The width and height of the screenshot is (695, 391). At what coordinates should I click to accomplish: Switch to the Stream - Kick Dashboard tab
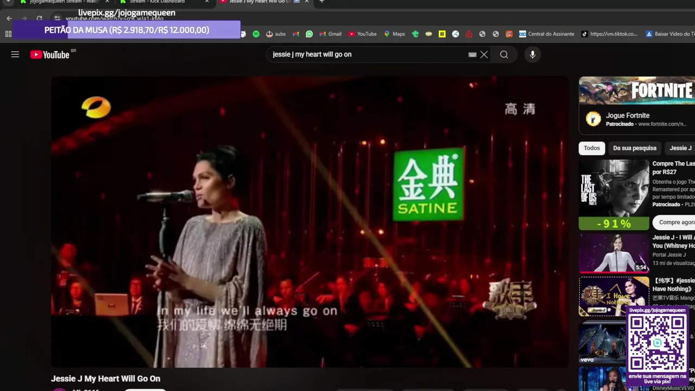coord(157,2)
